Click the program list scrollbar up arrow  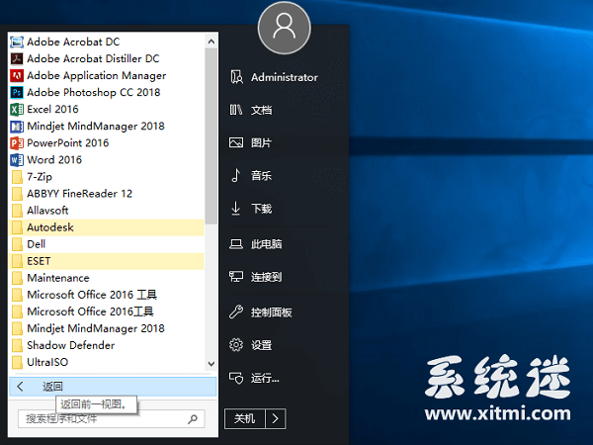pos(212,42)
